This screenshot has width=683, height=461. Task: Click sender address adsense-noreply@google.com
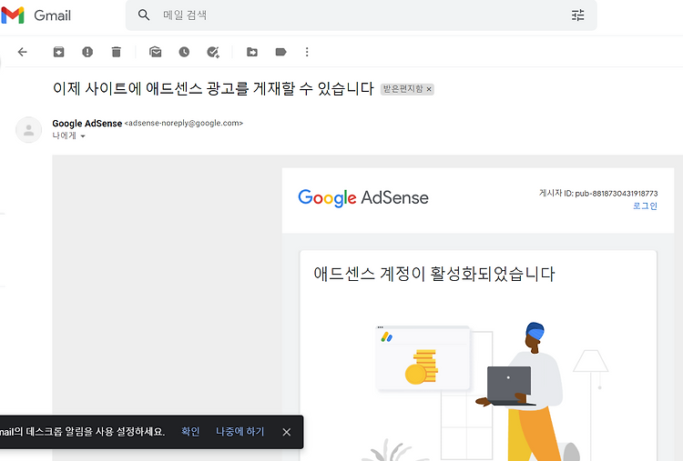click(184, 123)
